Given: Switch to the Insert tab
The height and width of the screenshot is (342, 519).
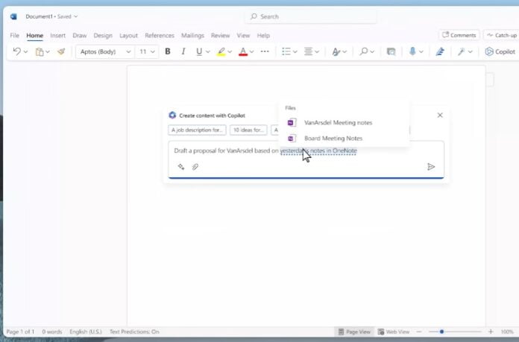Looking at the screenshot, I should pos(58,35).
